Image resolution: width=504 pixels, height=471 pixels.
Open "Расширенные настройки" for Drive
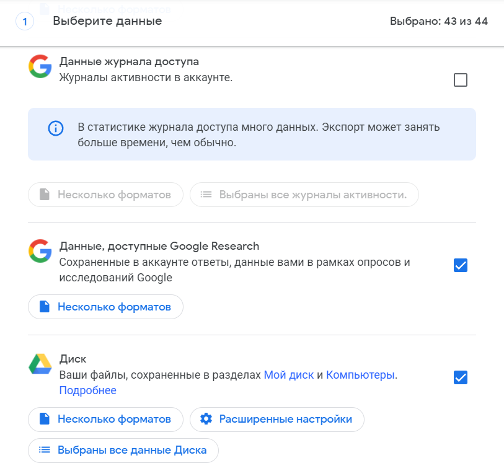[277, 420]
